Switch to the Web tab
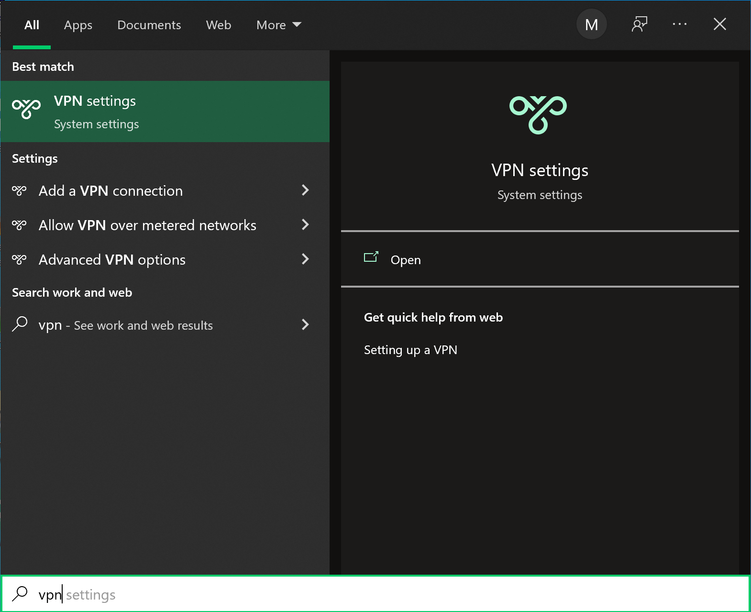This screenshot has height=612, width=751. point(219,25)
